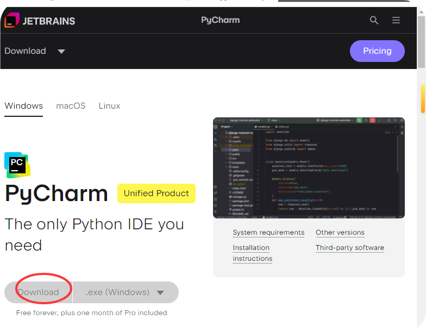Open the Other versions link

click(340, 233)
